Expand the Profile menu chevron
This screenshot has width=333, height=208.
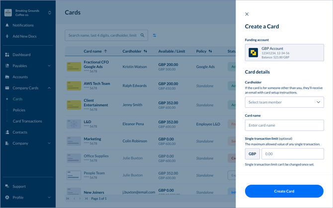[x=49, y=198]
